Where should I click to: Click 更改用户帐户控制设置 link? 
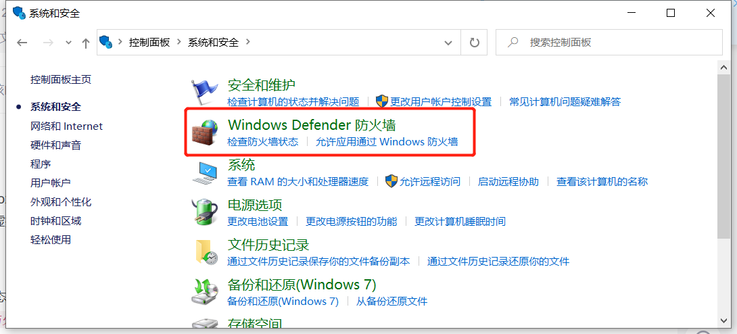coord(441,101)
